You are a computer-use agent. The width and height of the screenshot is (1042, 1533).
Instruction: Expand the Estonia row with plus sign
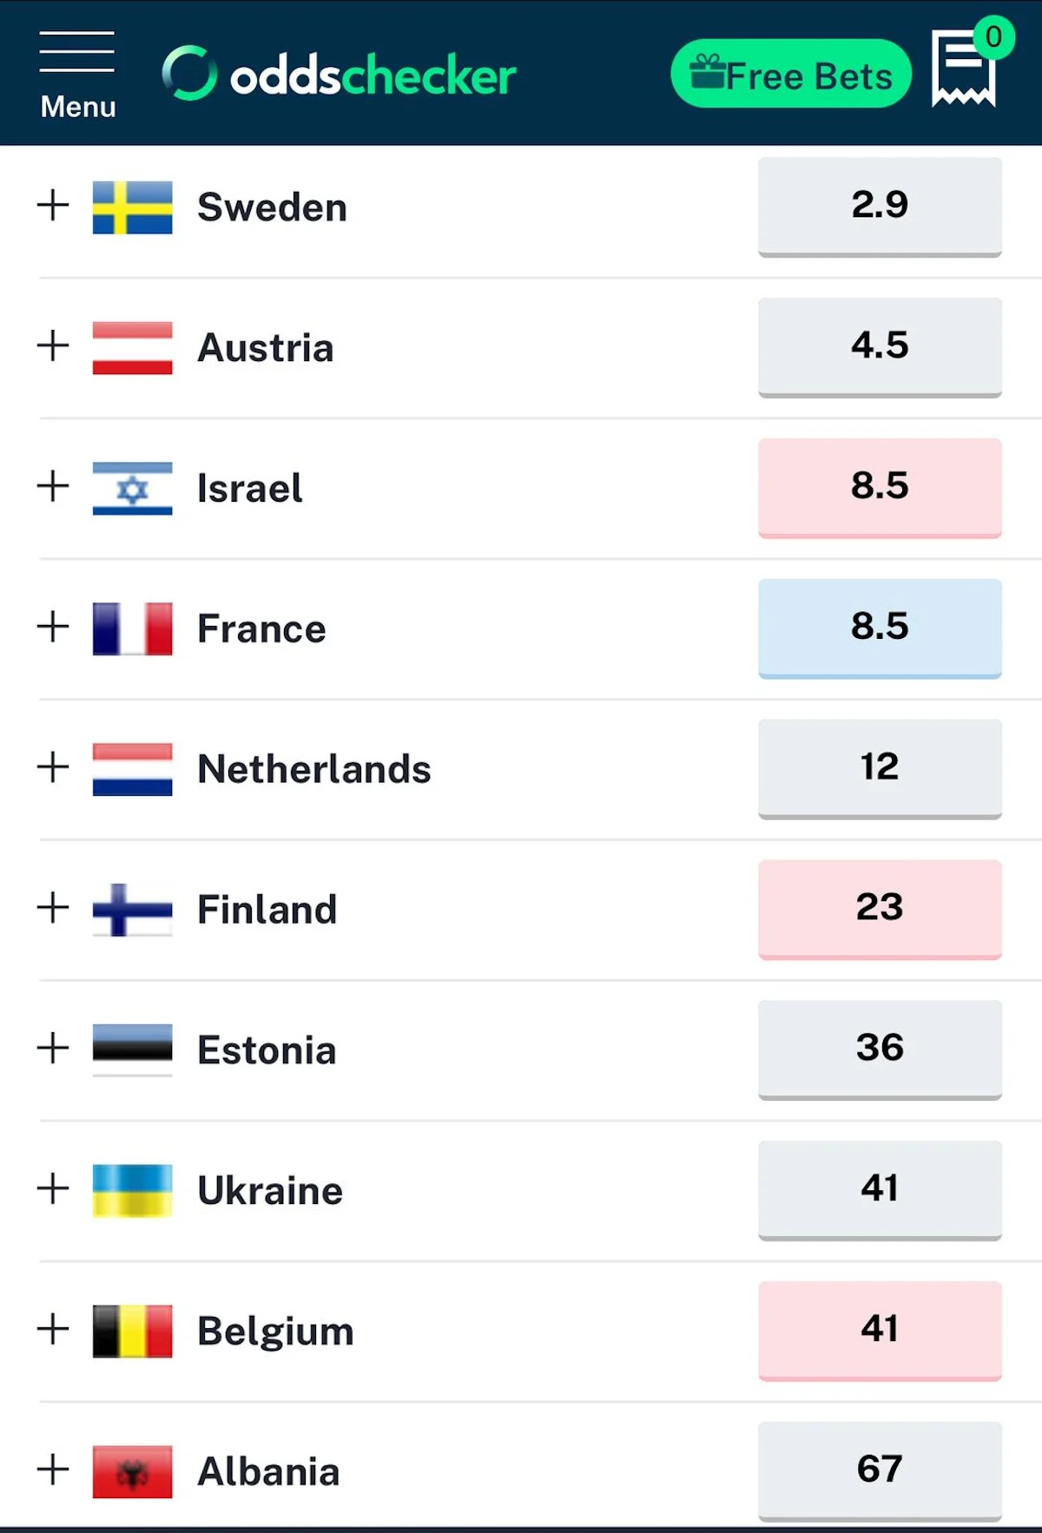click(x=53, y=1048)
